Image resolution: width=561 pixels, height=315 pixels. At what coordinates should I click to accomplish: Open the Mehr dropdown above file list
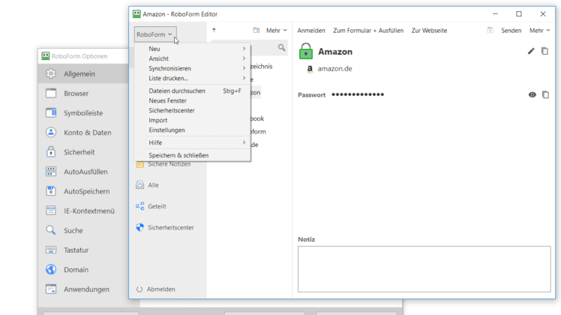(x=276, y=31)
